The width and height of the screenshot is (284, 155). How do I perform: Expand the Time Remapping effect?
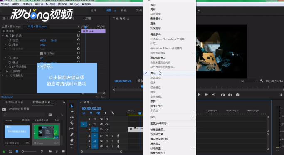(3, 76)
